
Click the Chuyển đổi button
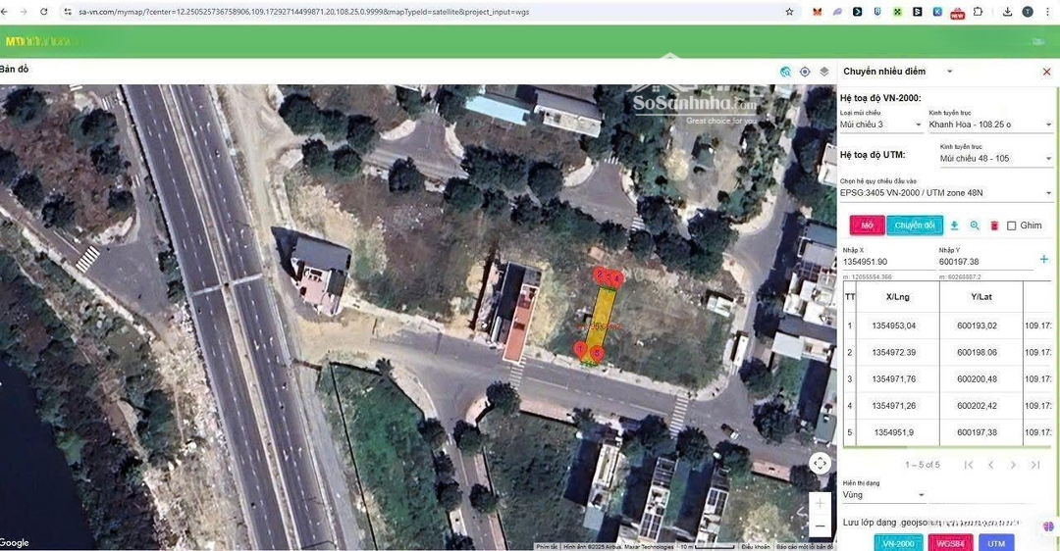(x=915, y=225)
